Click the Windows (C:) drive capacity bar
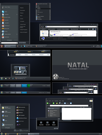The width and height of the screenshot is (102, 135). click(61, 34)
